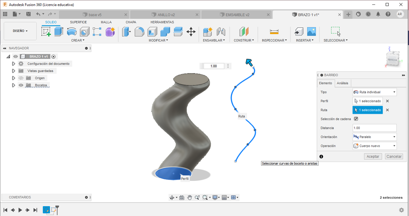409x216 pixels.
Task: Click the selection window tool icon
Action: pyautogui.click(x=336, y=31)
